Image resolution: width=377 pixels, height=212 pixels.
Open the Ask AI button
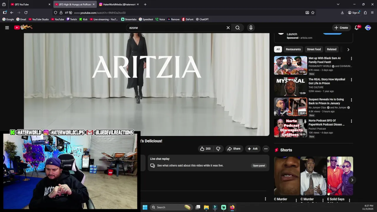(x=252, y=149)
